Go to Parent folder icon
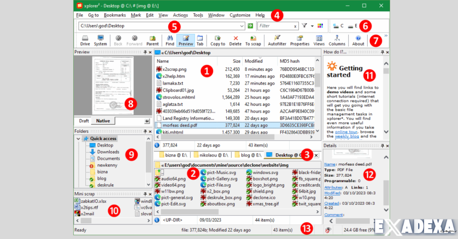The width and height of the screenshot is (458, 239). [x=152, y=41]
